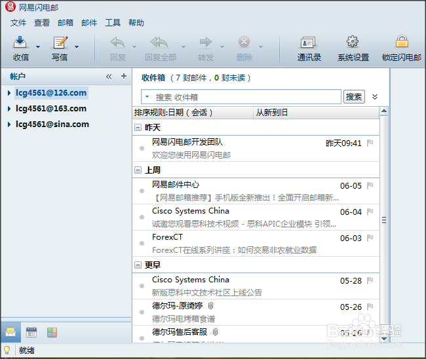Switch to the mail view icon
Viewport: 426px width, 359px height.
coord(10,332)
